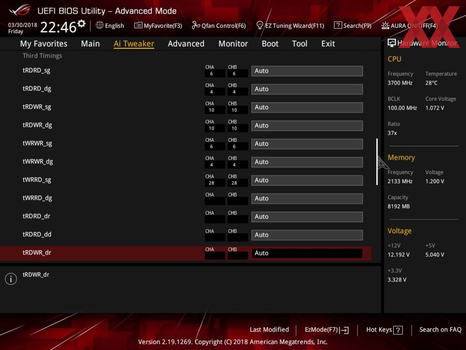This screenshot has width=466, height=350.
Task: Click the tRDWR_sg label
Action: pyautogui.click(x=37, y=107)
